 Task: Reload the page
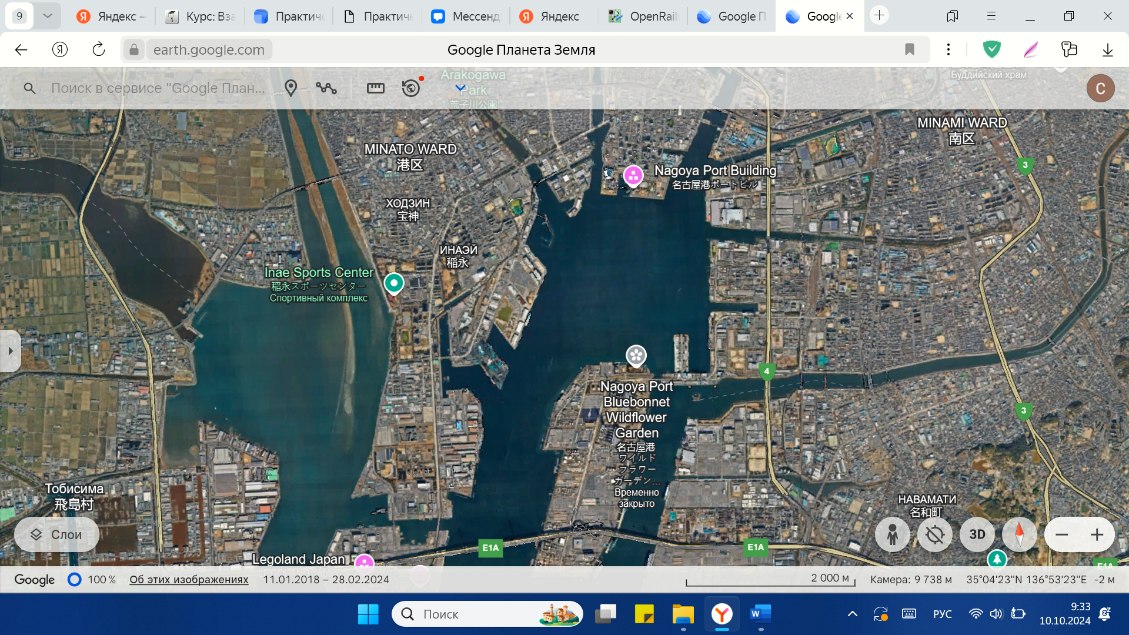point(99,50)
